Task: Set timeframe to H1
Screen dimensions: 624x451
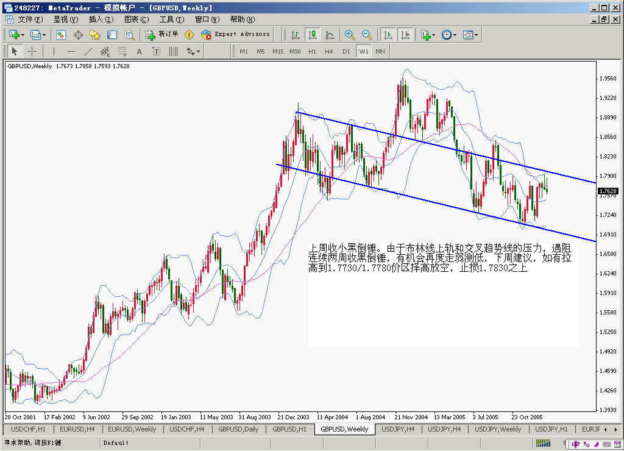Action: pyautogui.click(x=312, y=51)
